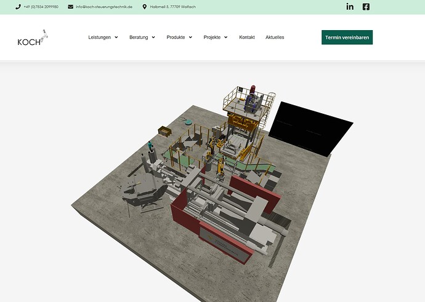Viewport: 425px width, 302px height.
Task: Expand the Beratung dropdown arrow
Action: 153,38
